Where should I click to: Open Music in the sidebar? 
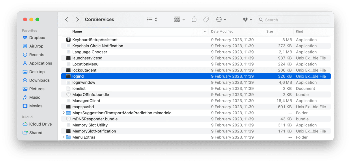pos(31,97)
